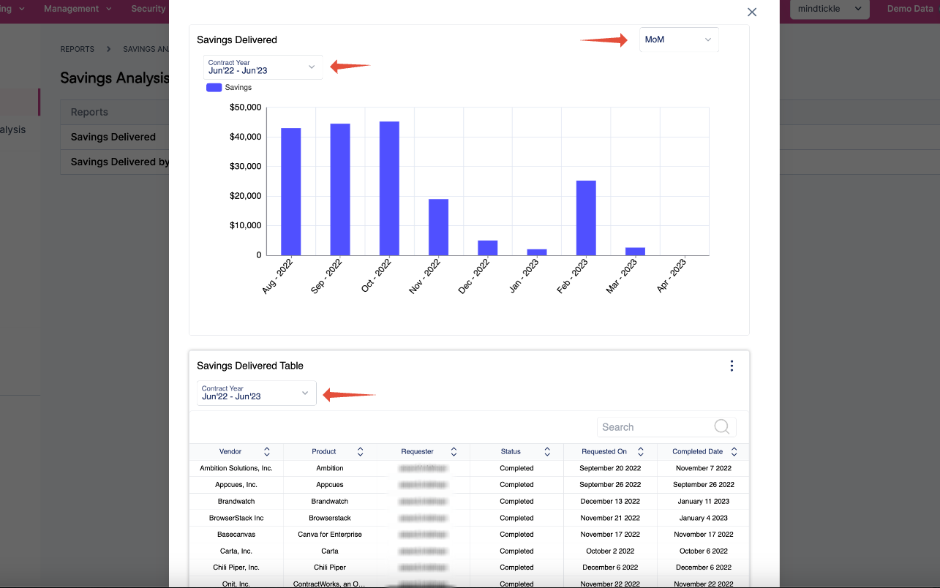Sort the table by the Product column arrows
Image resolution: width=940 pixels, height=588 pixels.
coord(360,452)
